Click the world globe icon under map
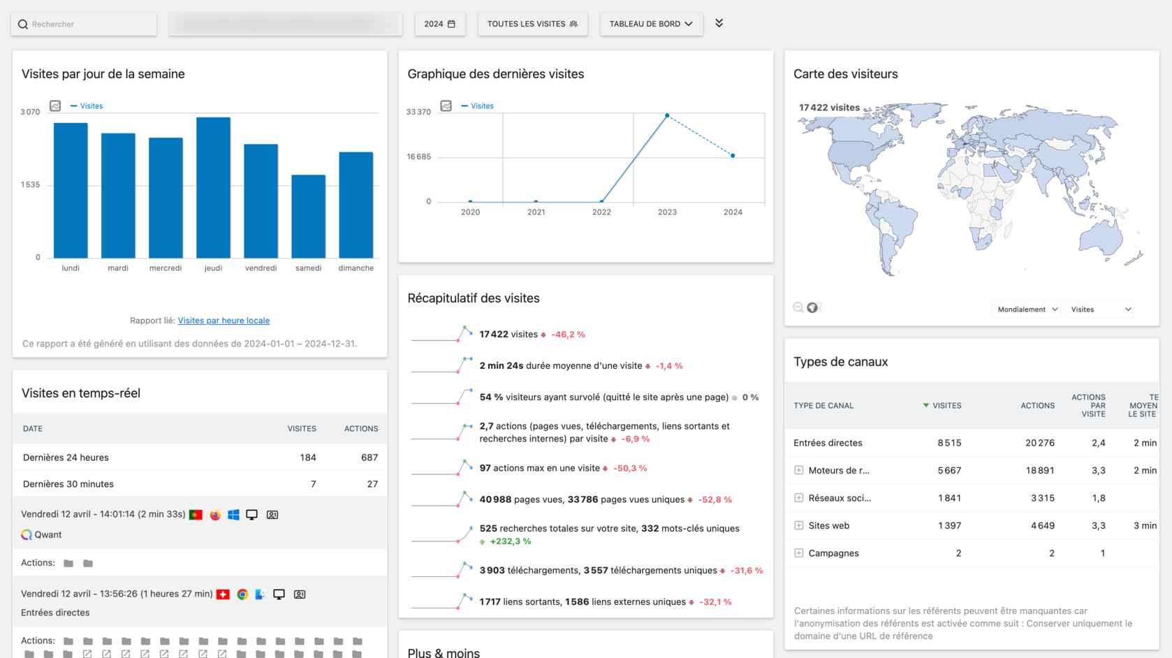The width and height of the screenshot is (1172, 658). point(812,307)
